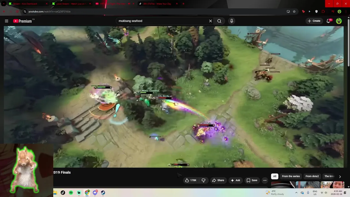Switch the ENG US input language

(x=315, y=193)
